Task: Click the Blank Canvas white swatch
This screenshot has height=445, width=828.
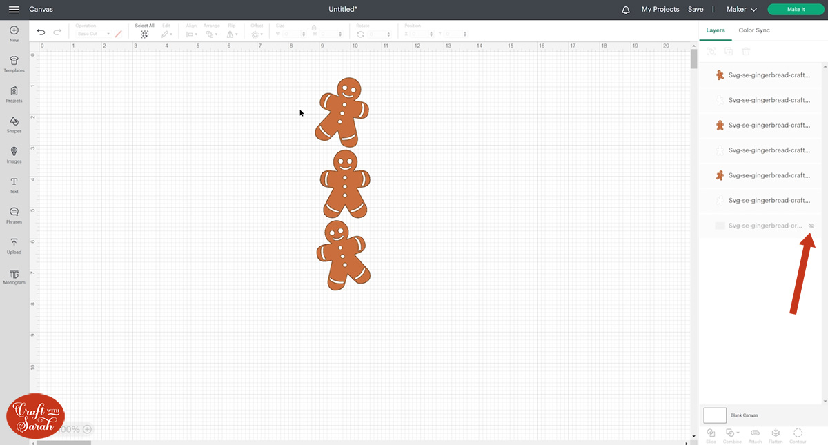Action: pos(715,415)
